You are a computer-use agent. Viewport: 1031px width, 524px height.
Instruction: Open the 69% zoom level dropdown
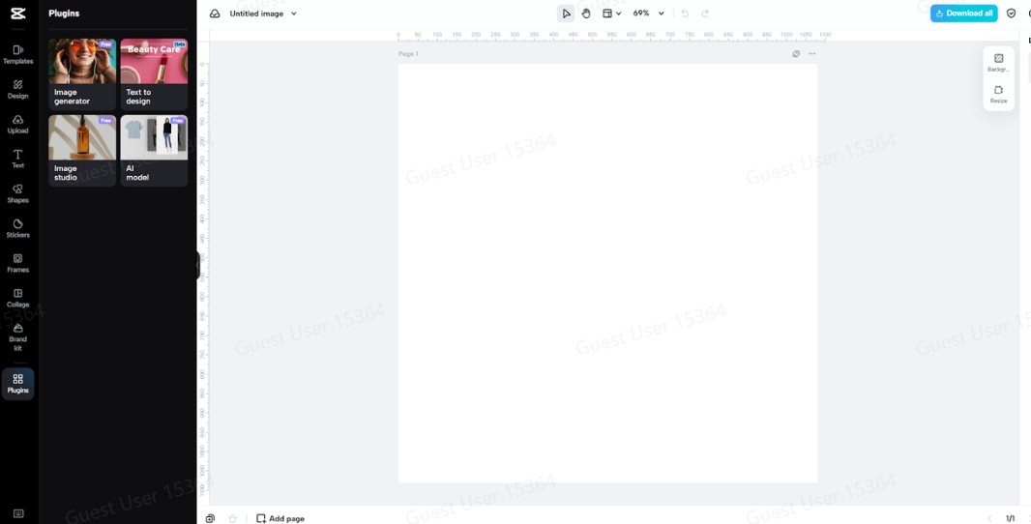pyautogui.click(x=648, y=14)
